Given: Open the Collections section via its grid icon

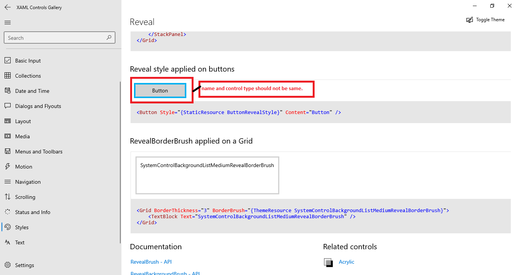Looking at the screenshot, I should 8,75.
